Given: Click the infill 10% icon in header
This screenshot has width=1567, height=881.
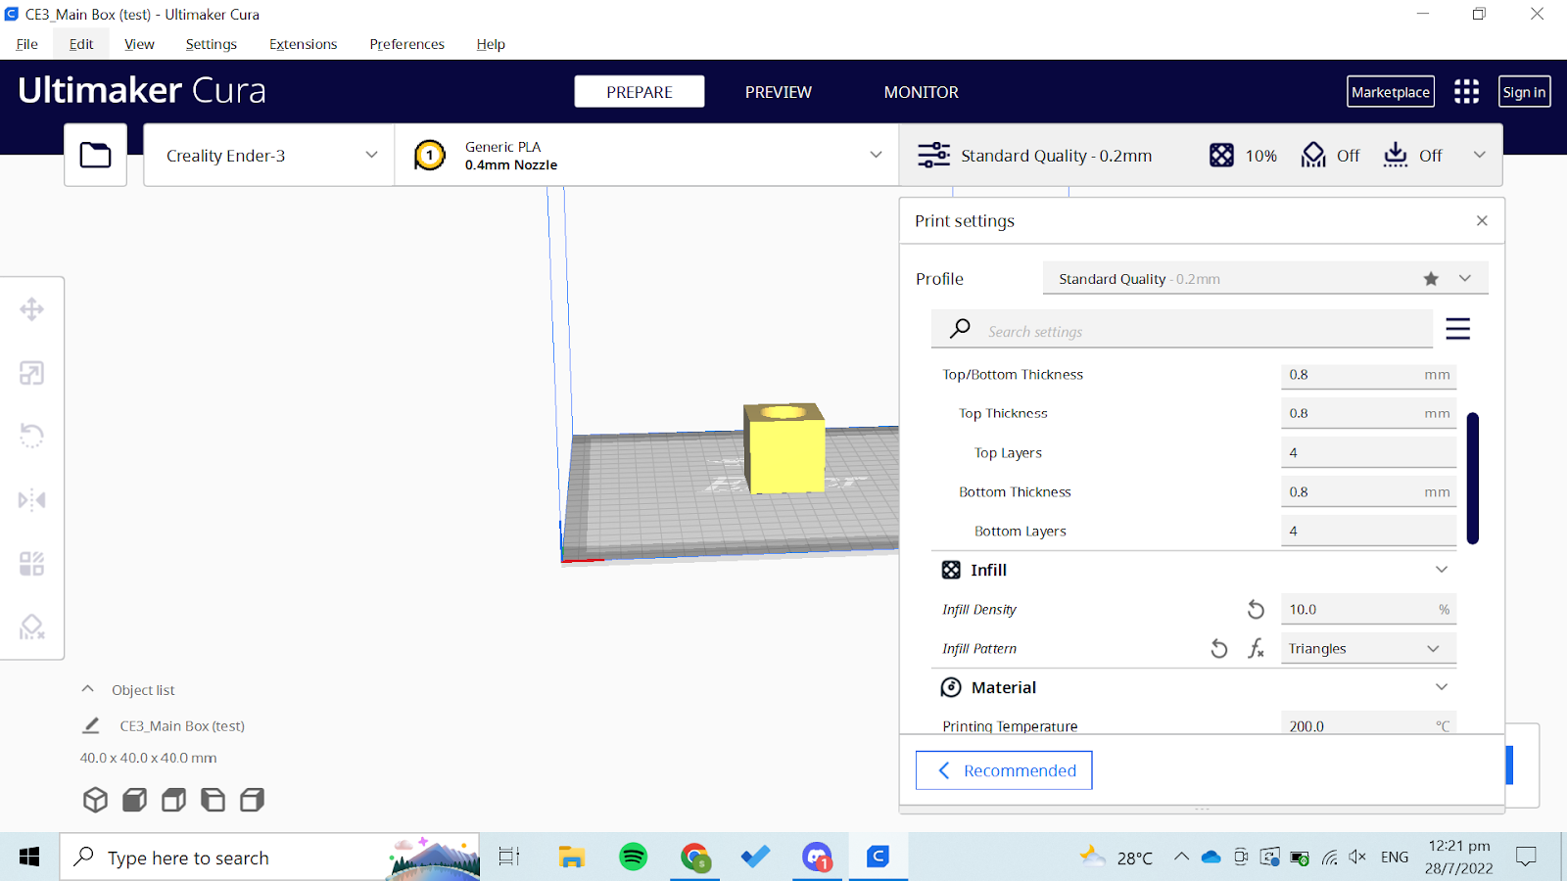Looking at the screenshot, I should tap(1221, 155).
